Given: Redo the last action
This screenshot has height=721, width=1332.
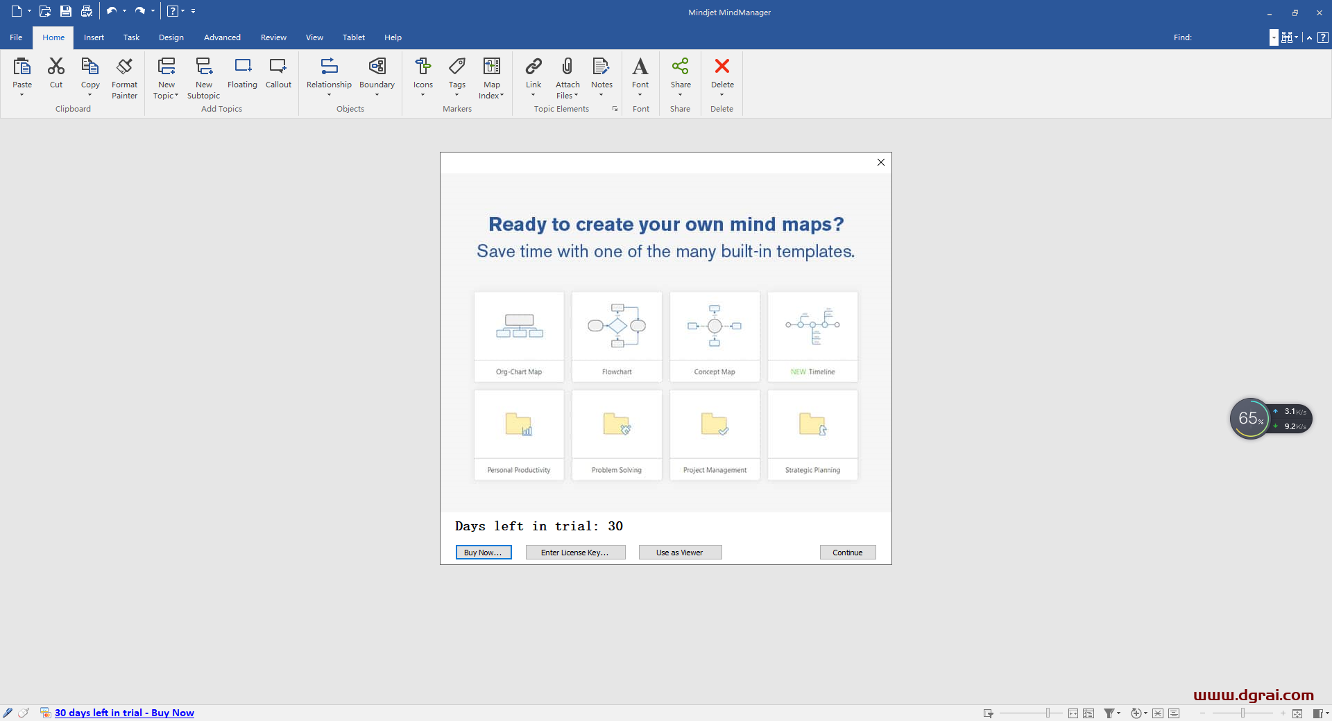Looking at the screenshot, I should 139,11.
